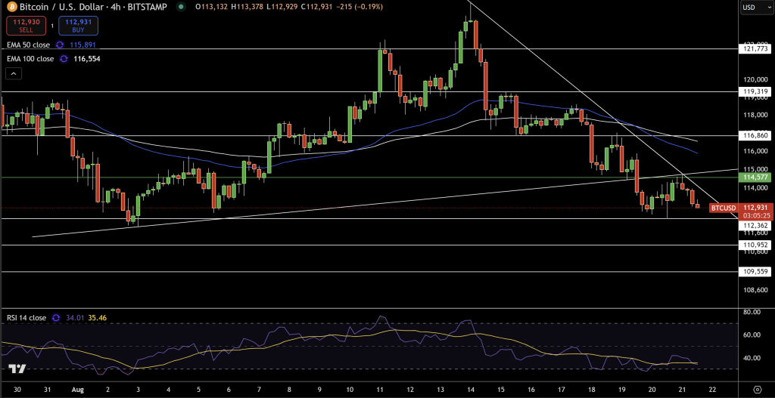Click the TradingView logo

click(18, 369)
